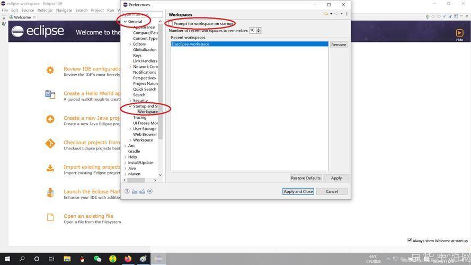Select the E:\eclipse-workspace entry
The height and width of the screenshot is (265, 471).
tap(250, 44)
